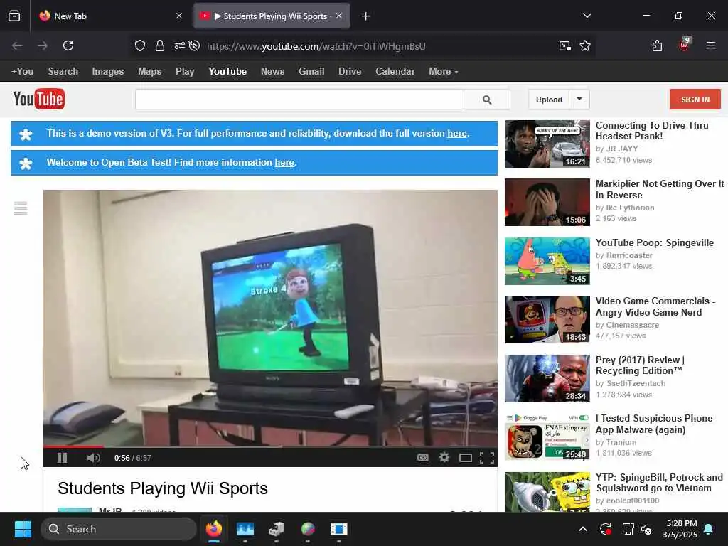728x546 pixels.
Task: List all tabs dropdown
Action: tap(587, 16)
